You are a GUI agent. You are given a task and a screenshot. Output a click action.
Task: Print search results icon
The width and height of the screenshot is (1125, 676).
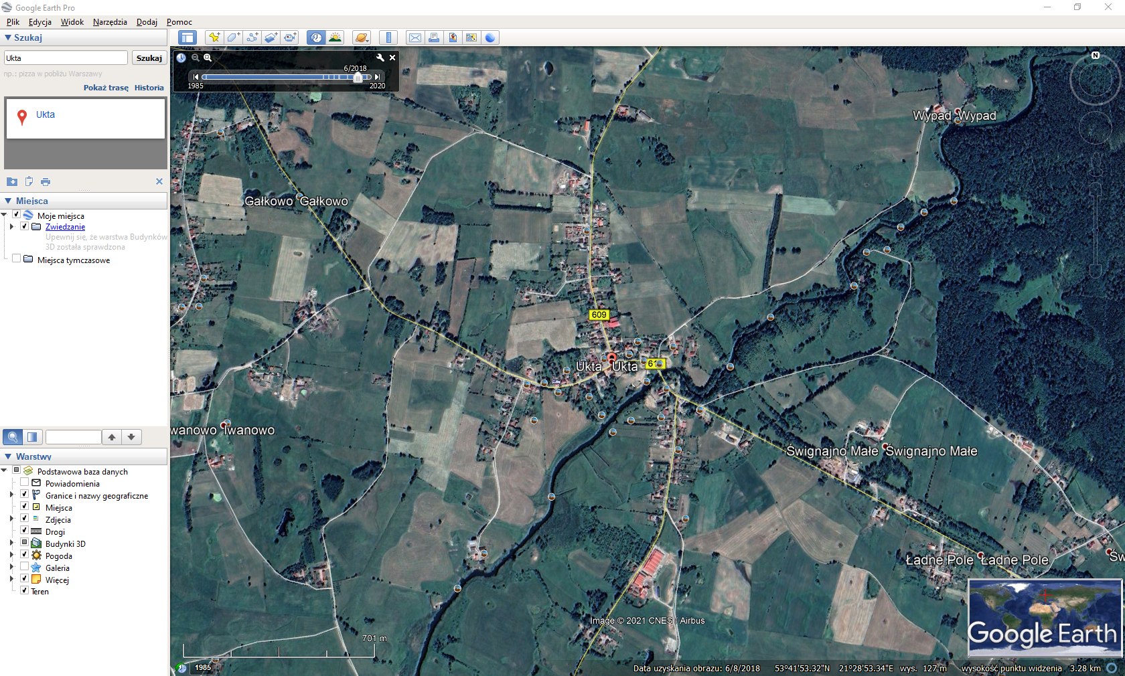[45, 181]
